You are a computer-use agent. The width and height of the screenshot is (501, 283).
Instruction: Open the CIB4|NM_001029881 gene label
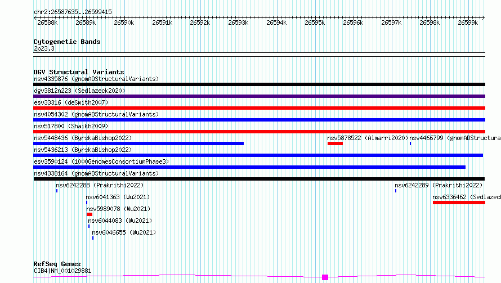coord(62,271)
